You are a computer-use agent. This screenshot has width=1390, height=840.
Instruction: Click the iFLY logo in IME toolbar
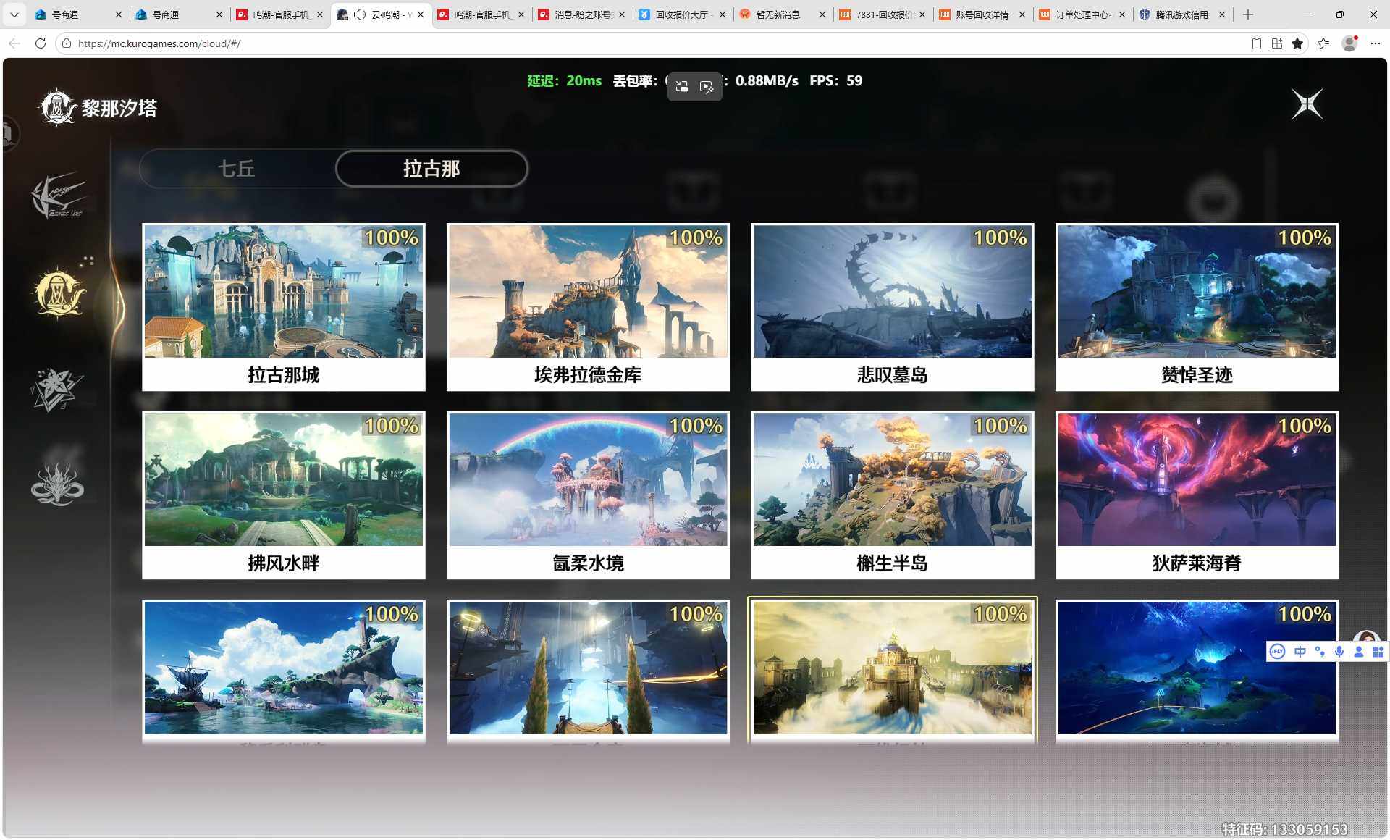pyautogui.click(x=1278, y=652)
